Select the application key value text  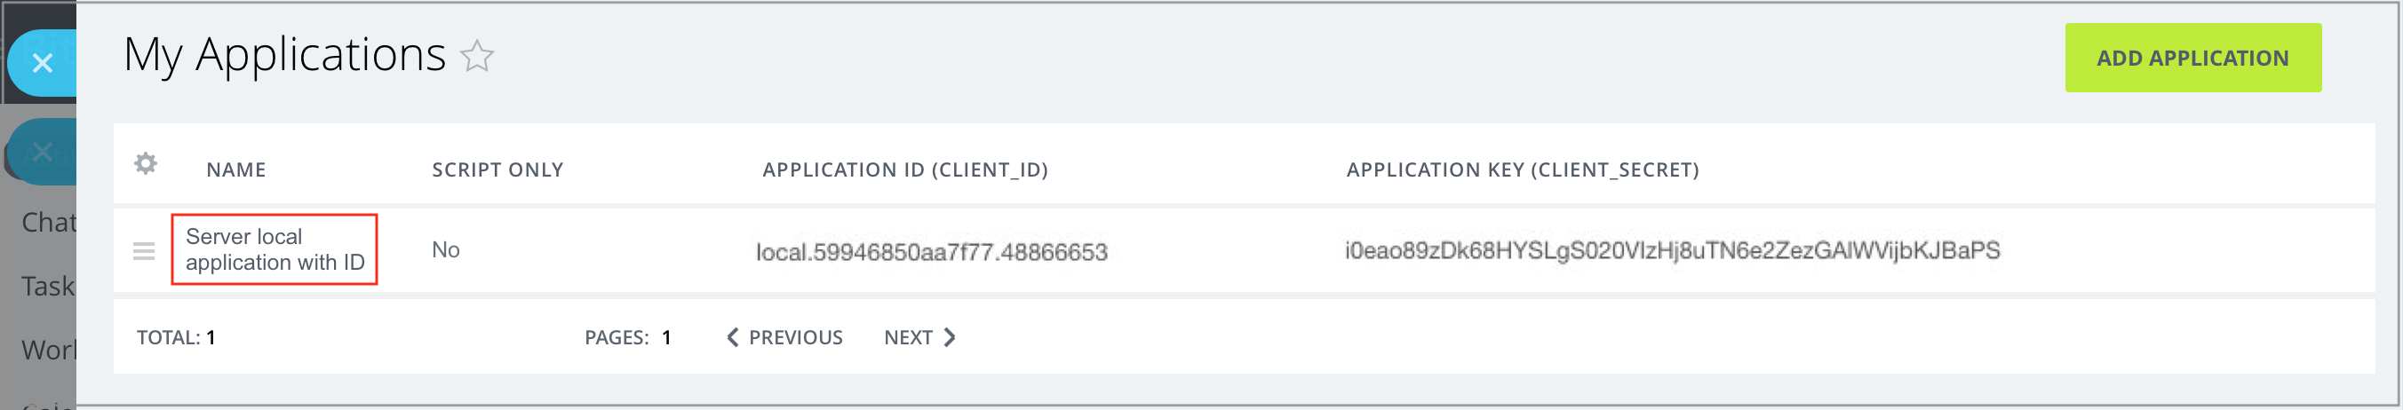[1672, 250]
